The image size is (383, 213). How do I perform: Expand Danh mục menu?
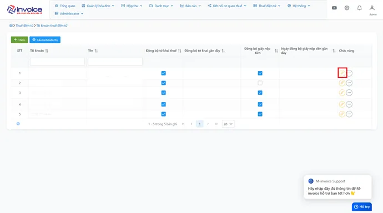pos(161,6)
